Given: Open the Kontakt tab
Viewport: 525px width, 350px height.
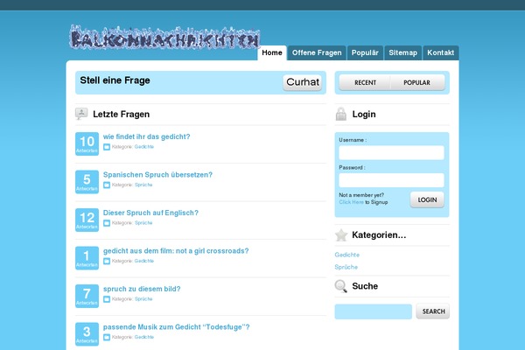Looking at the screenshot, I should point(441,52).
